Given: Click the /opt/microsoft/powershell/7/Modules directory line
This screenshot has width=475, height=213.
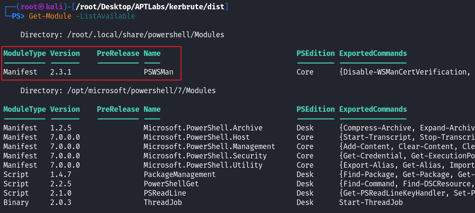Looking at the screenshot, I should coord(118,91).
